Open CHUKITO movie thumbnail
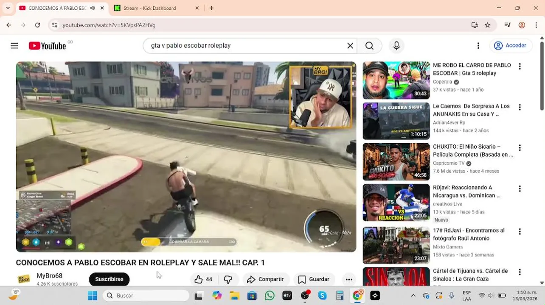Viewport: 545px width, 305px height. click(396, 161)
